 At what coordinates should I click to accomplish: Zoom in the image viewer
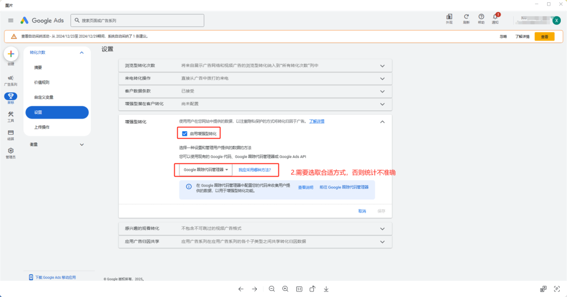click(x=285, y=289)
